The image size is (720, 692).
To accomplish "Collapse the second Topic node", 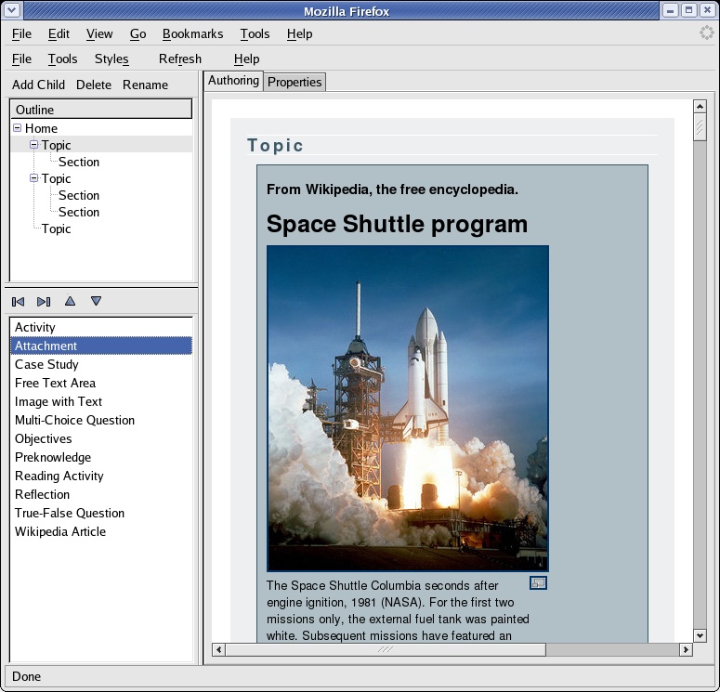I will point(33,178).
